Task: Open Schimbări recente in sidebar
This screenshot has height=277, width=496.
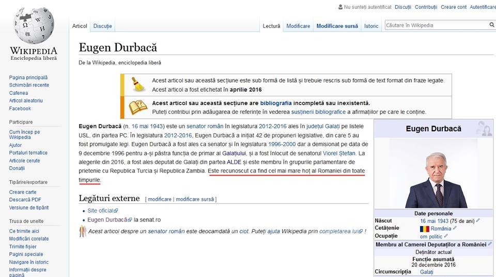Action: tap(29, 85)
